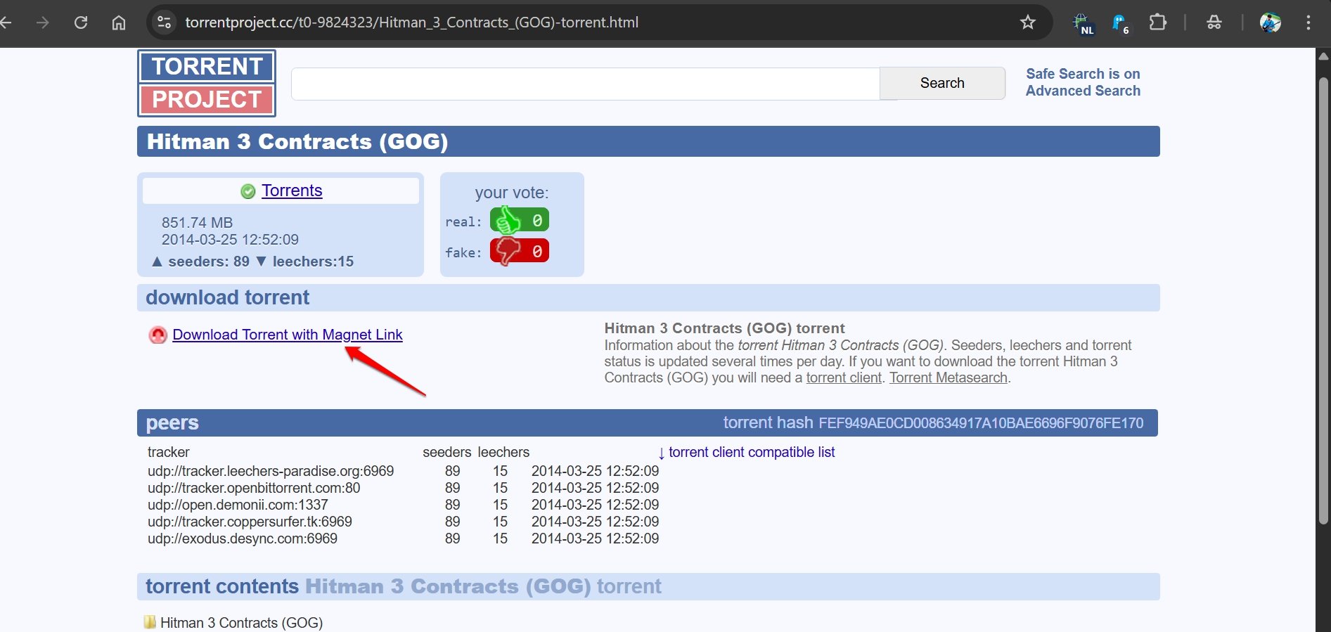Image resolution: width=1331 pixels, height=632 pixels.
Task: Vote real with green thumbs-up
Action: click(519, 221)
